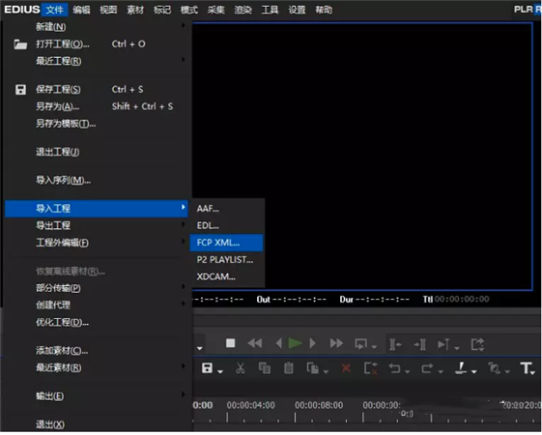The width and height of the screenshot is (542, 435).
Task: Select 打开工程(O)... menu item
Action: tap(97, 44)
